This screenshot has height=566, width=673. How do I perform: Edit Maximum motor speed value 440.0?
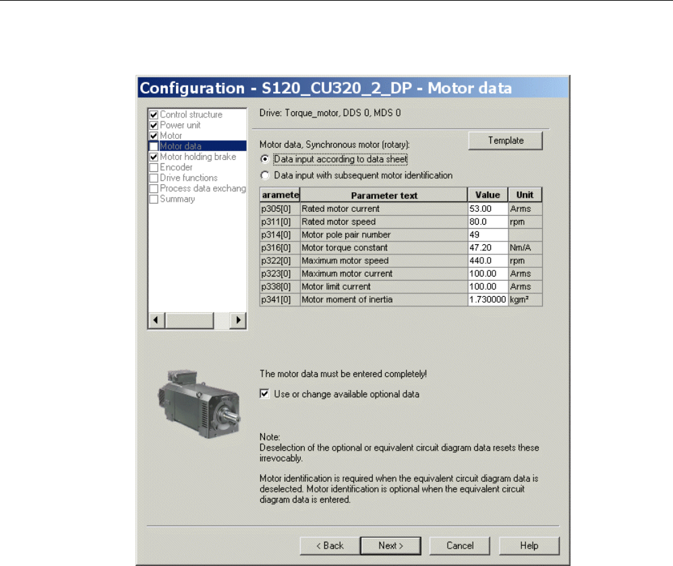(x=488, y=260)
